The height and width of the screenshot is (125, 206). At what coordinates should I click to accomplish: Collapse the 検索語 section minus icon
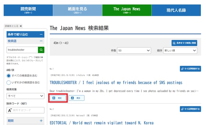point(41,41)
